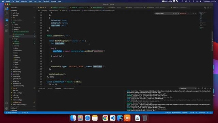This screenshot has width=218, height=123.
Task: Switch to the OUTPUT panel tab
Action: [x=50, y=88]
